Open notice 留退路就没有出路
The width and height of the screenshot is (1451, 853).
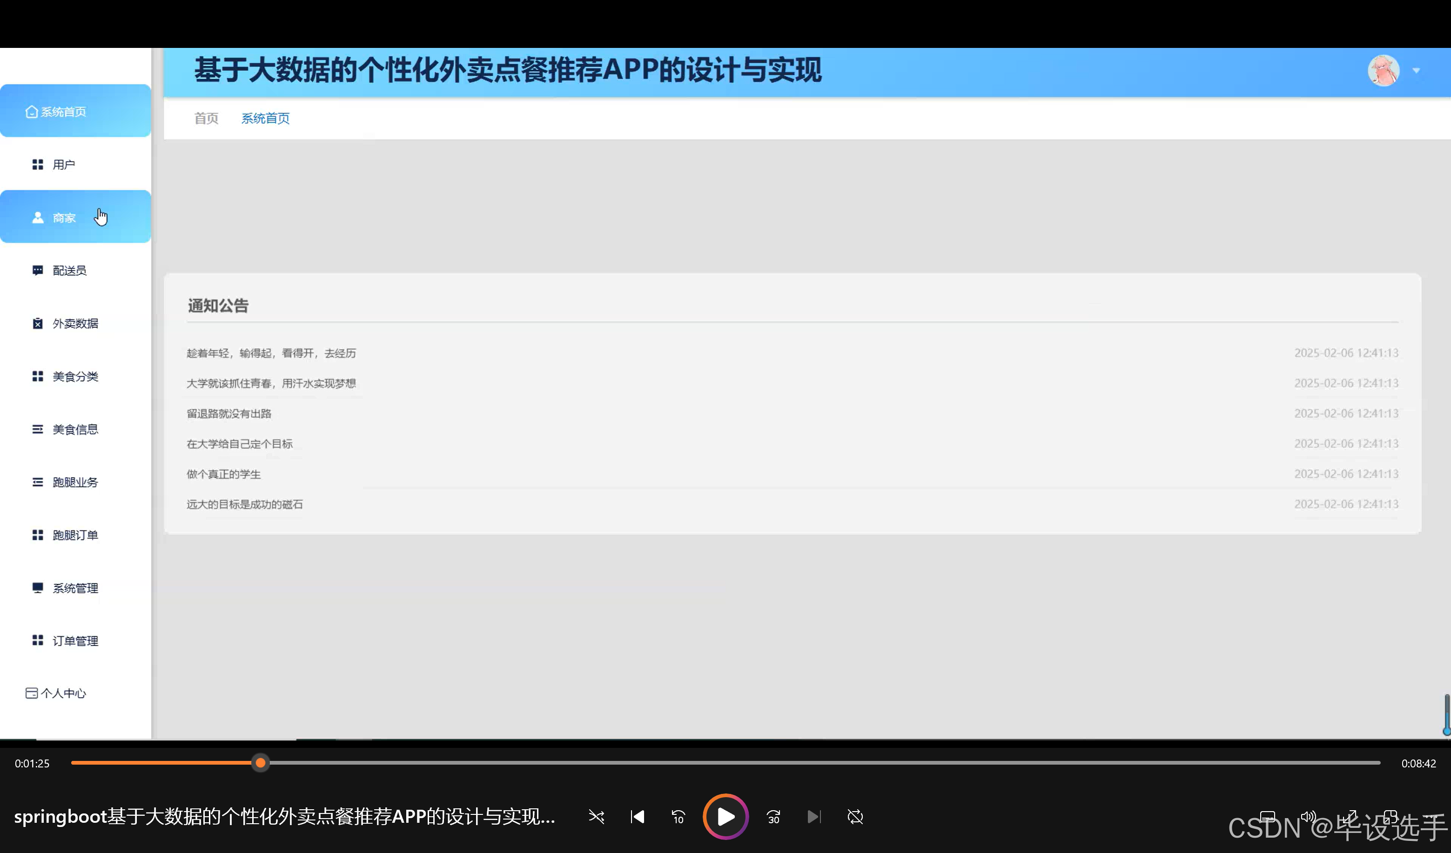coord(228,413)
